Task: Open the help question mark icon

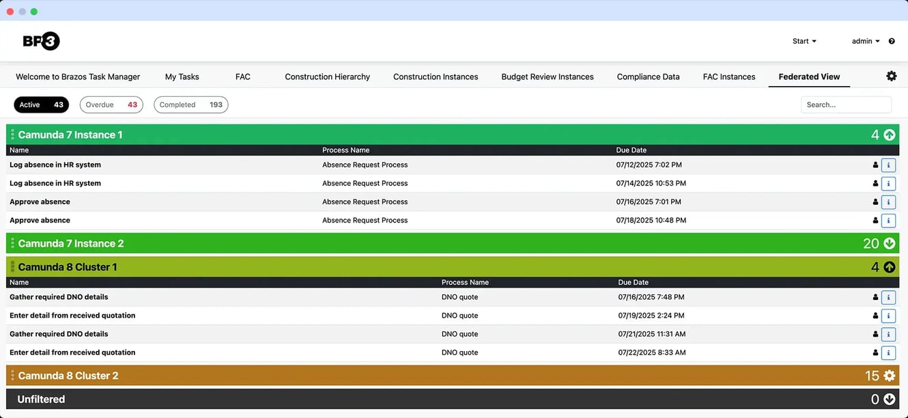Action: pyautogui.click(x=892, y=42)
